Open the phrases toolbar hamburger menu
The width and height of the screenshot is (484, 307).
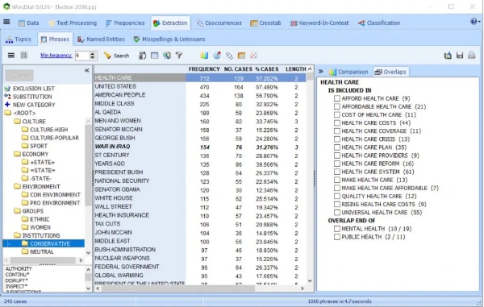pos(11,56)
